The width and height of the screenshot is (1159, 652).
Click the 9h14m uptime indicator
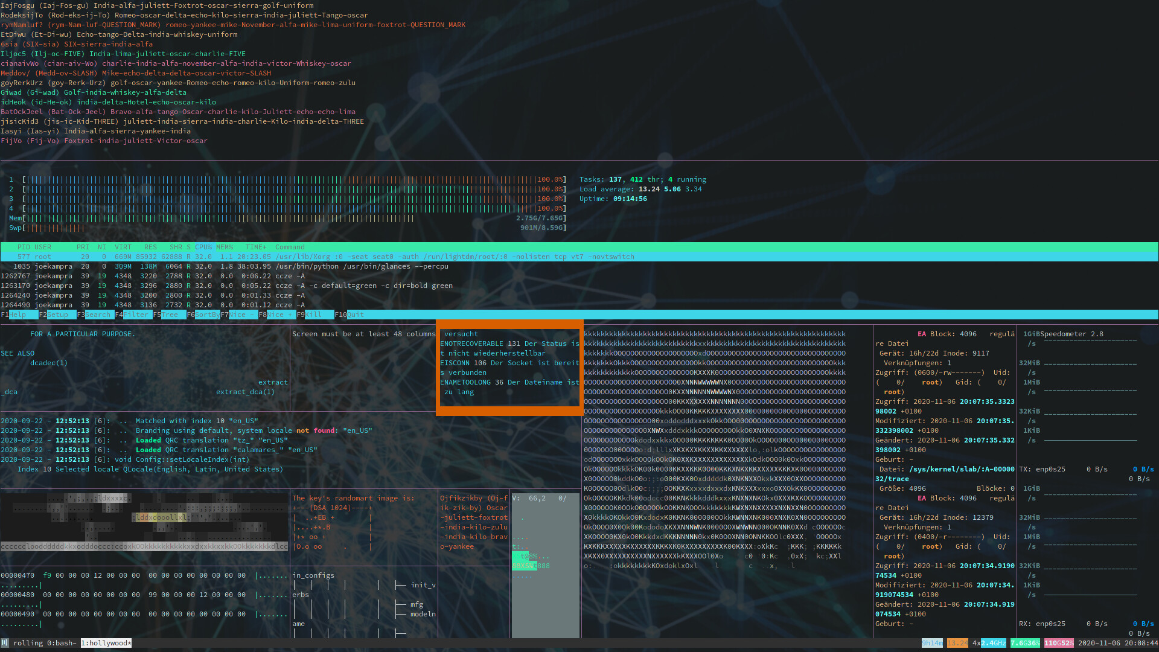(932, 643)
